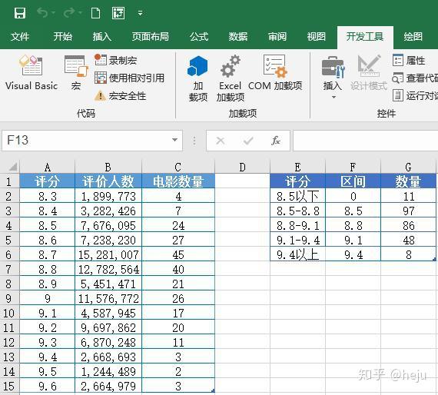Viewport: 438px width, 395px height.
Task: Click the 加载项 add-ins icon
Action: click(198, 78)
